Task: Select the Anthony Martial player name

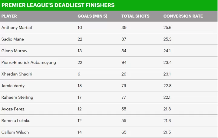Action: tap(17, 28)
